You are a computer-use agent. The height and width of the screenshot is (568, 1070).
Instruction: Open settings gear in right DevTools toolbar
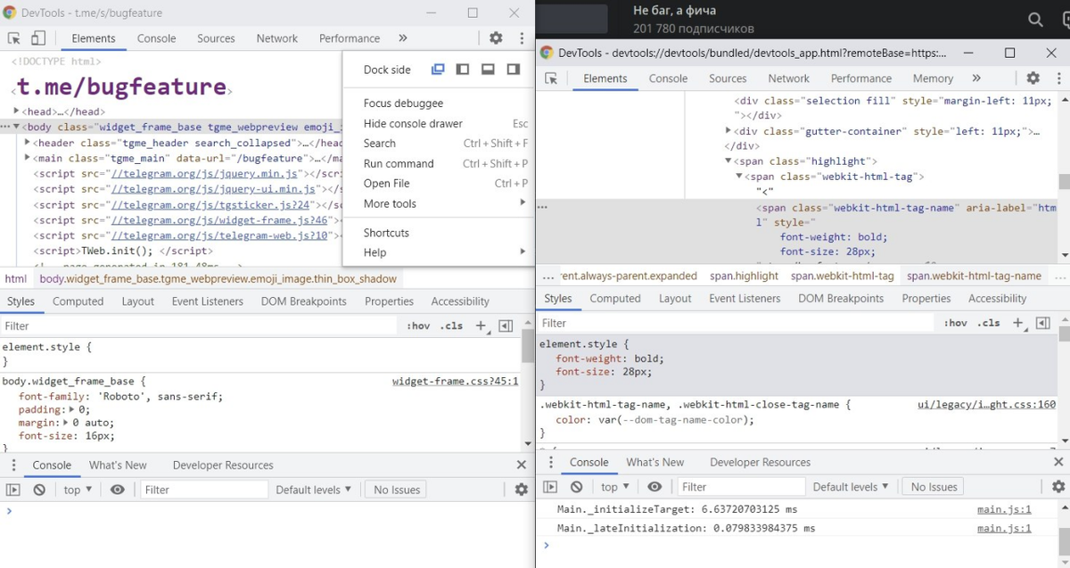(x=1033, y=78)
